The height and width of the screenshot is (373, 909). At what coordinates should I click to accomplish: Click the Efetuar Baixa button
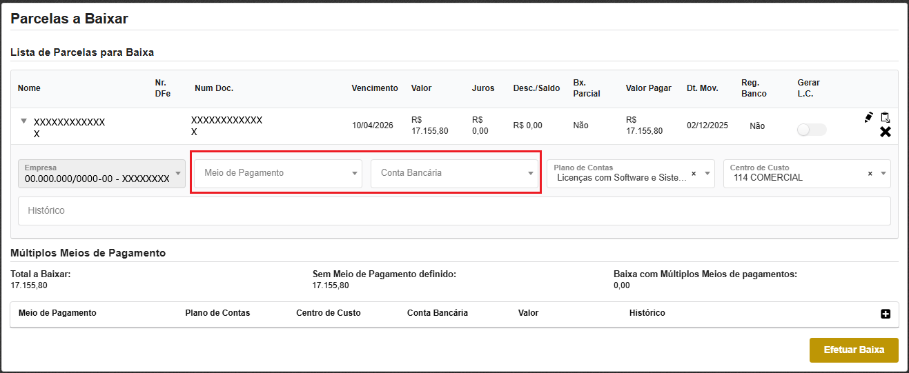[853, 350]
